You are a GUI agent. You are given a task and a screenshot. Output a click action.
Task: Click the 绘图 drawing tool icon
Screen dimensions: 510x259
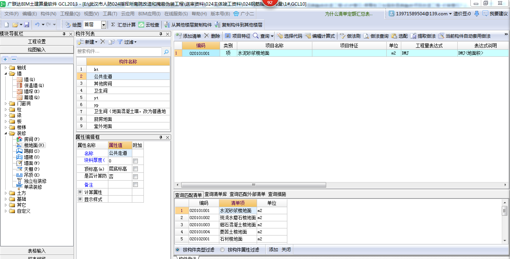pyautogui.click(x=73, y=25)
